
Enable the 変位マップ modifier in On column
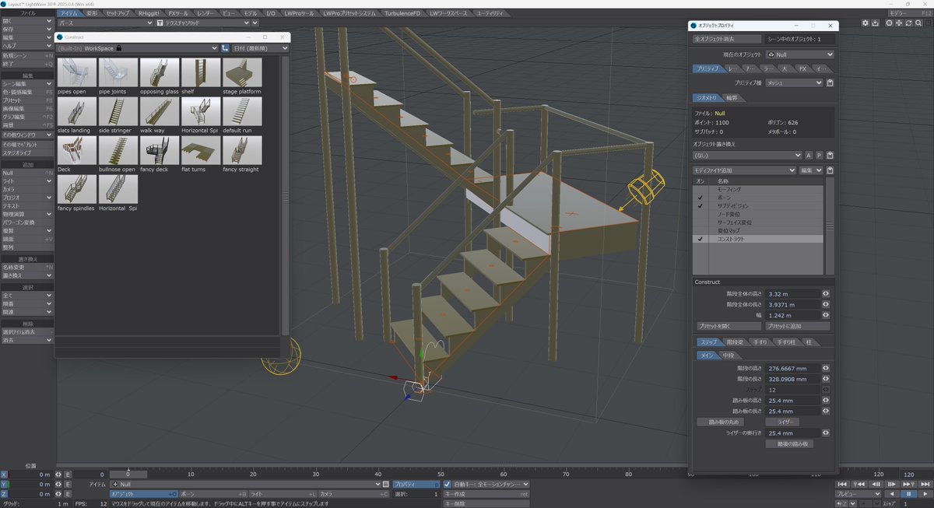click(x=700, y=231)
